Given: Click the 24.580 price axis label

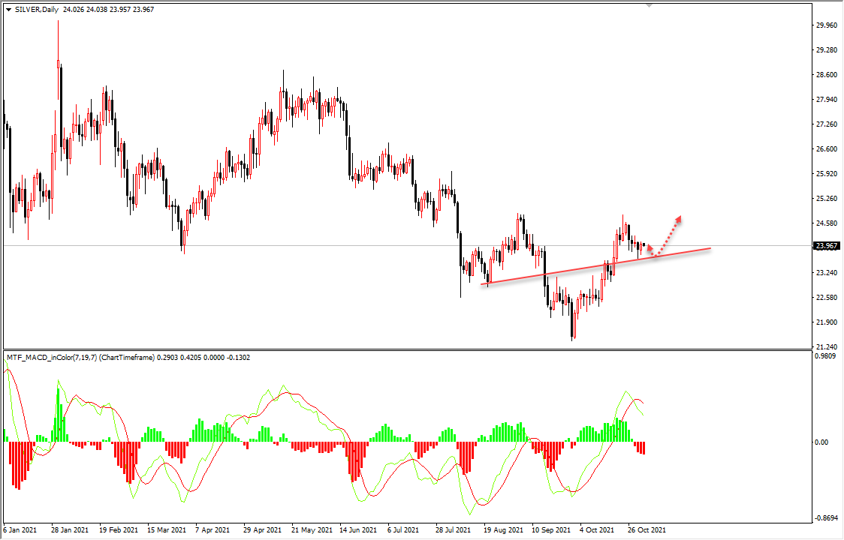Looking at the screenshot, I should 827,223.
